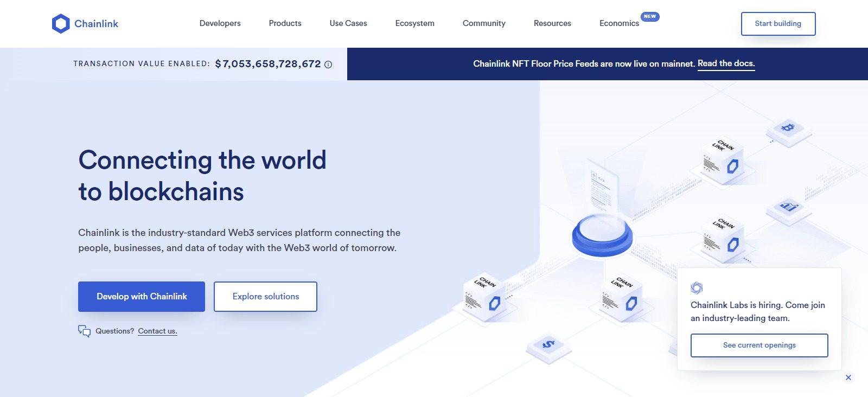This screenshot has height=397, width=868.
Task: Click the transaction value $7,053,658,728,672
Action: click(268, 64)
